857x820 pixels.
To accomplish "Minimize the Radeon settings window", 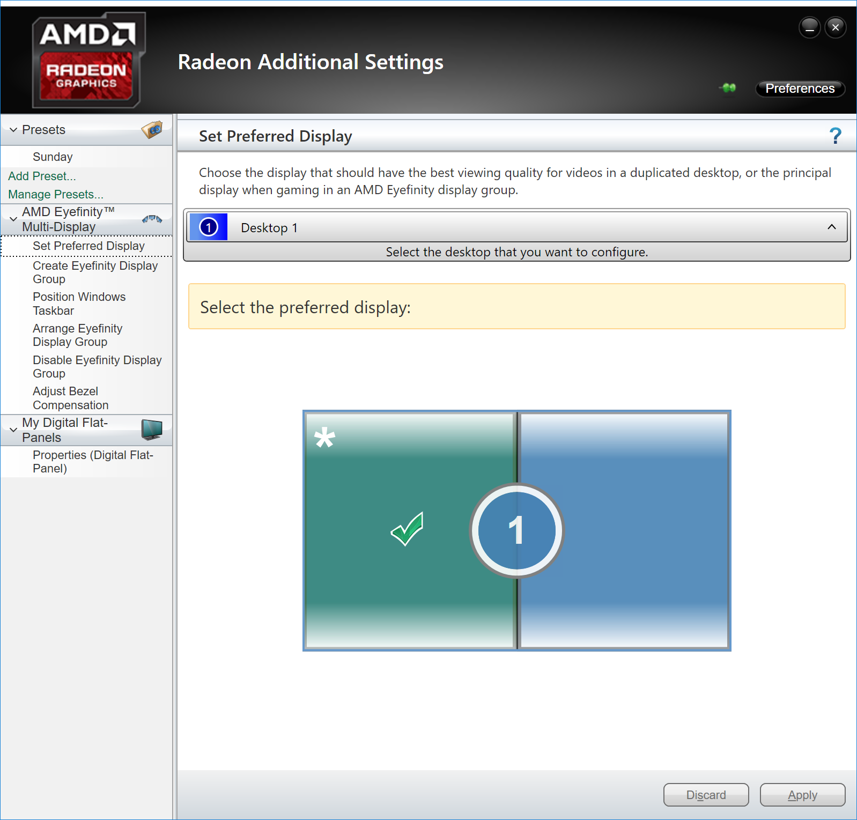I will tap(810, 27).
